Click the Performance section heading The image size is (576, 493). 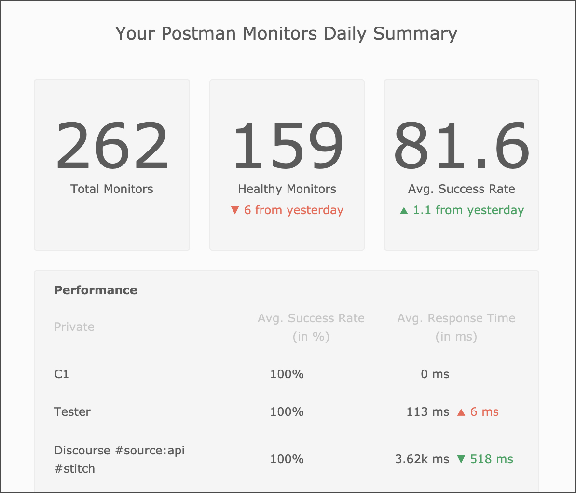tap(96, 290)
